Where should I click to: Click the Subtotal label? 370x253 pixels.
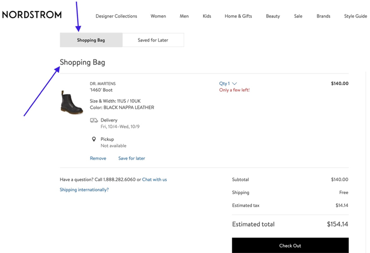[240, 179]
